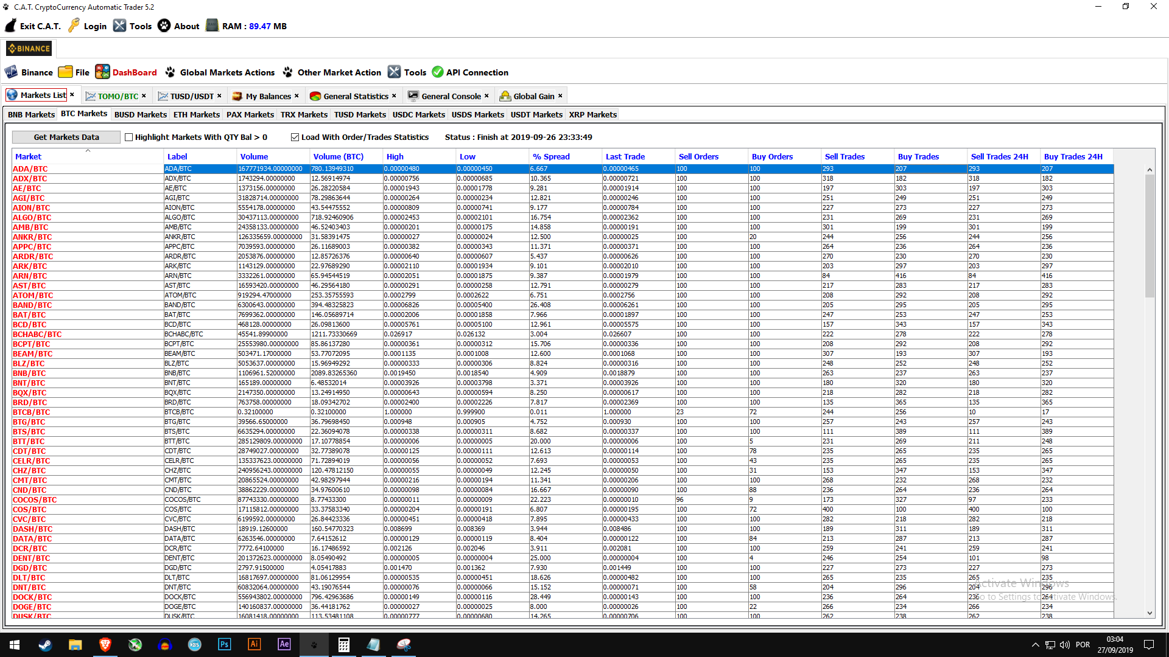Open Other Market Action paw icon
1169x657 pixels.
coord(287,72)
